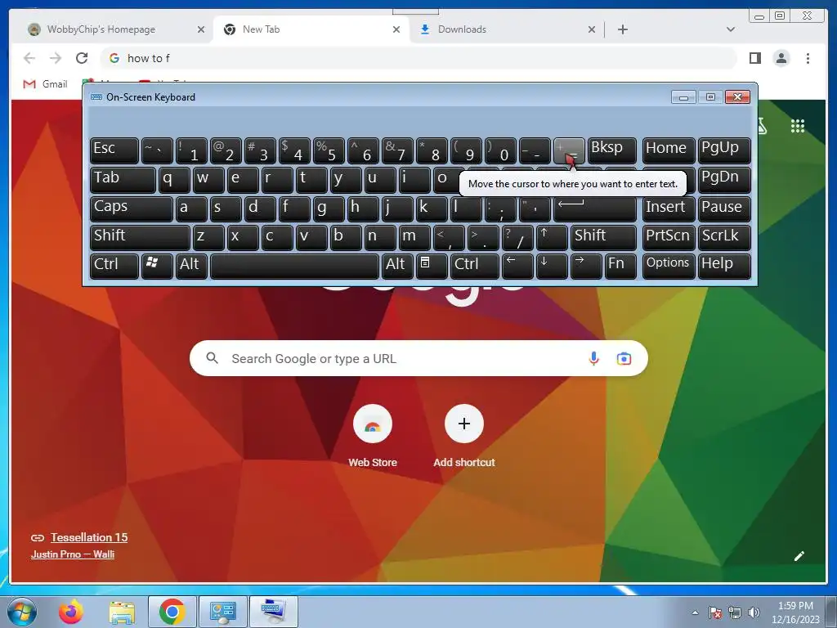Click the PrtScn key

[669, 237]
